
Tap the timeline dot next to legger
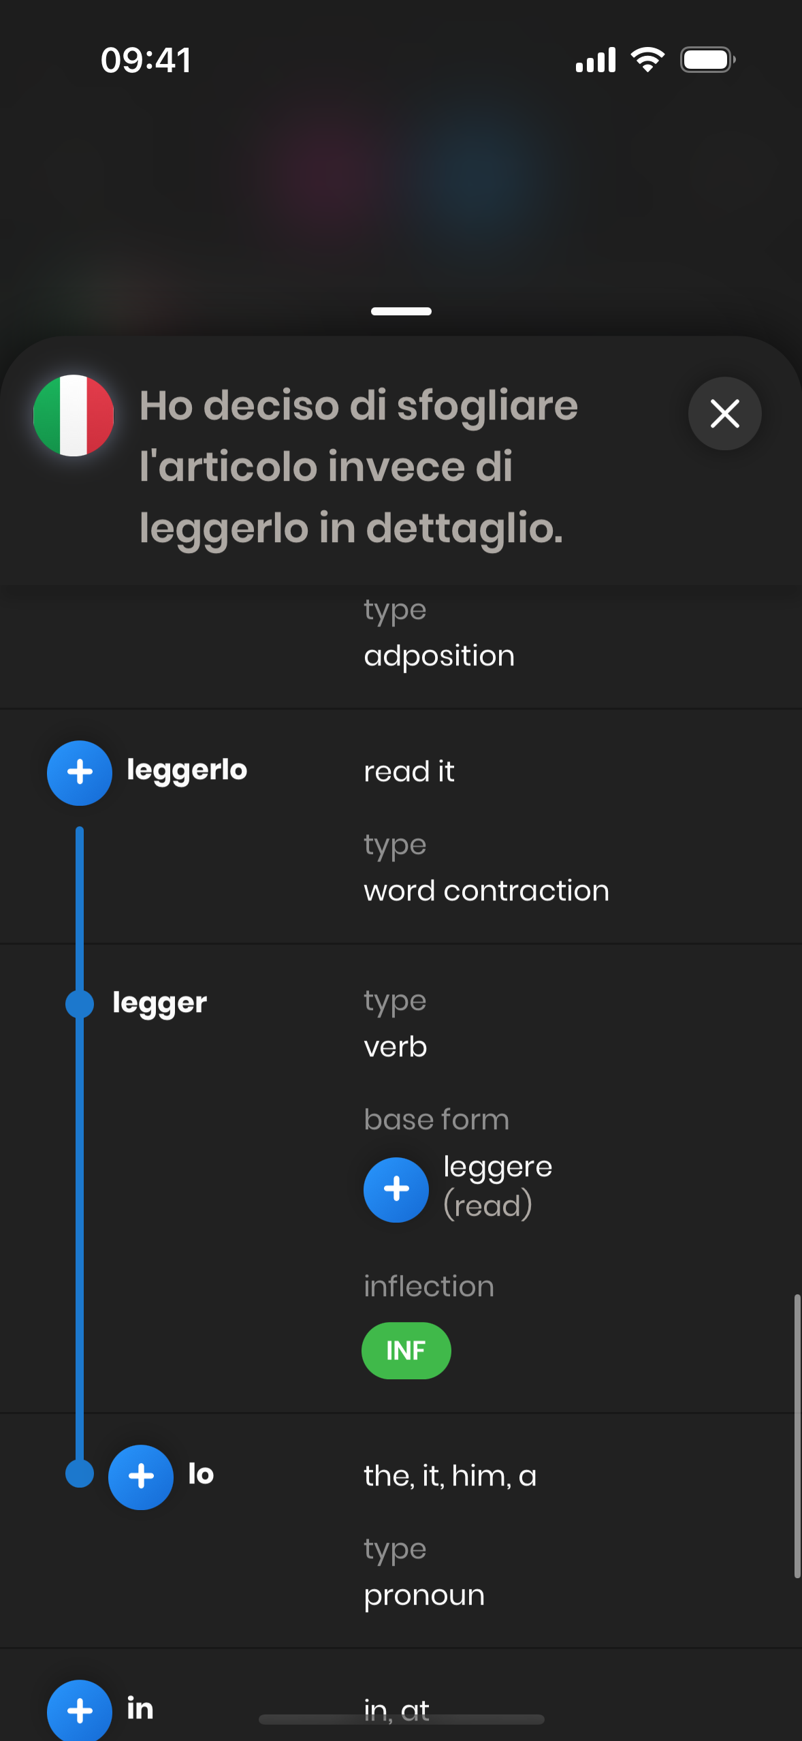80,1003
